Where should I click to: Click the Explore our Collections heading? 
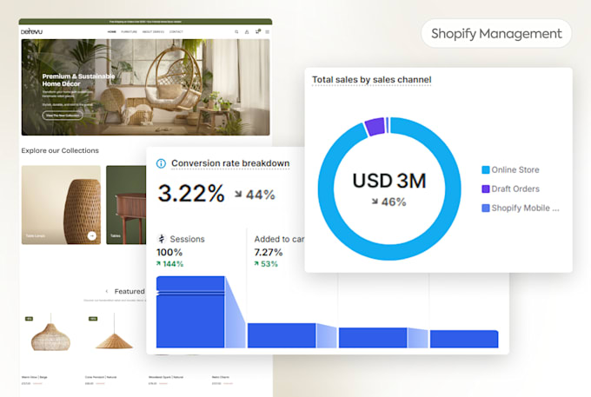60,150
